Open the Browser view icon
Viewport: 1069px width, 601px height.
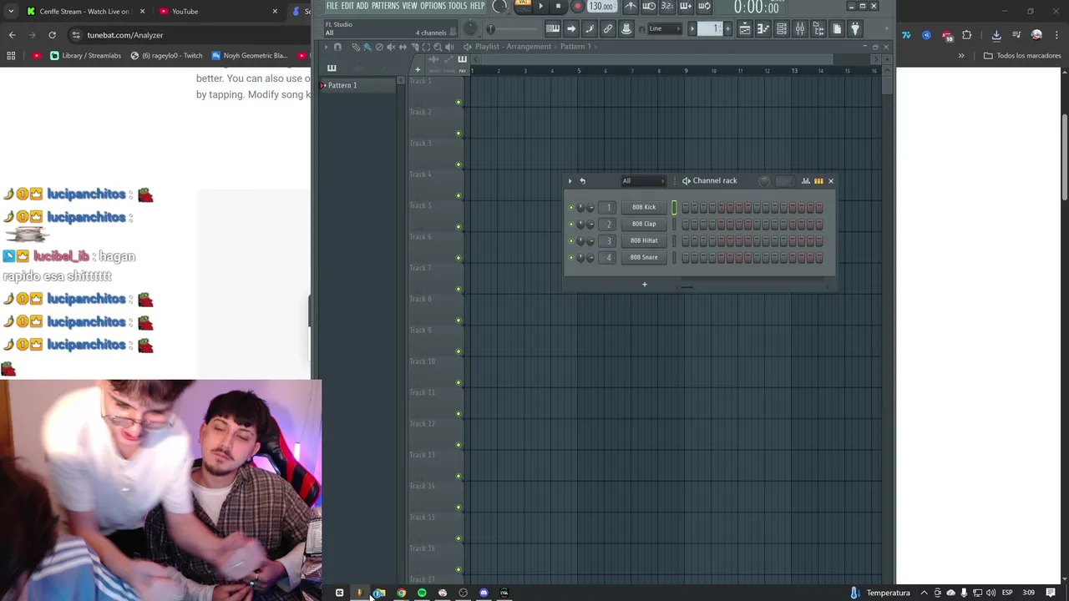818,29
